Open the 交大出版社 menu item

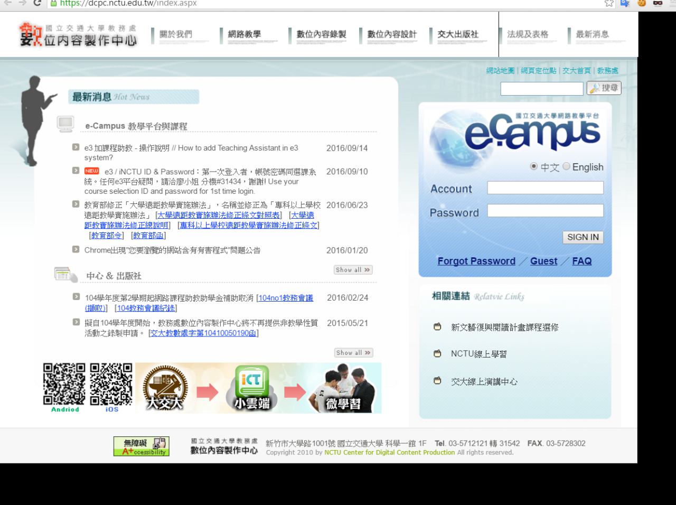coord(458,34)
